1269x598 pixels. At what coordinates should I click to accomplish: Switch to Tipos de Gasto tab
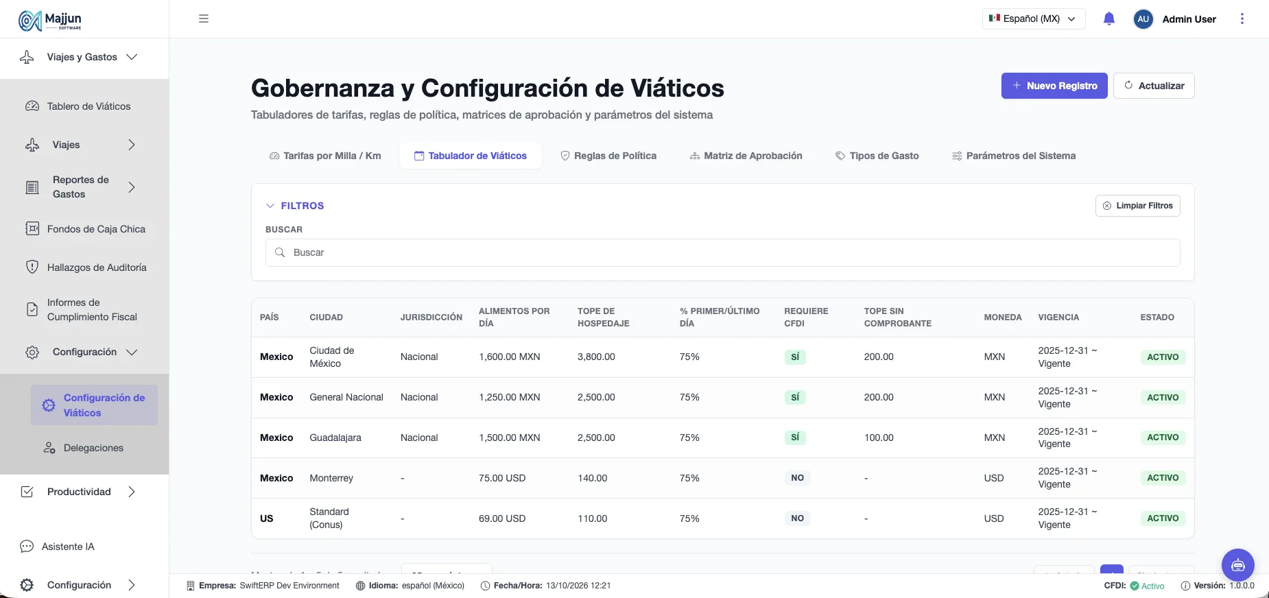pyautogui.click(x=877, y=156)
